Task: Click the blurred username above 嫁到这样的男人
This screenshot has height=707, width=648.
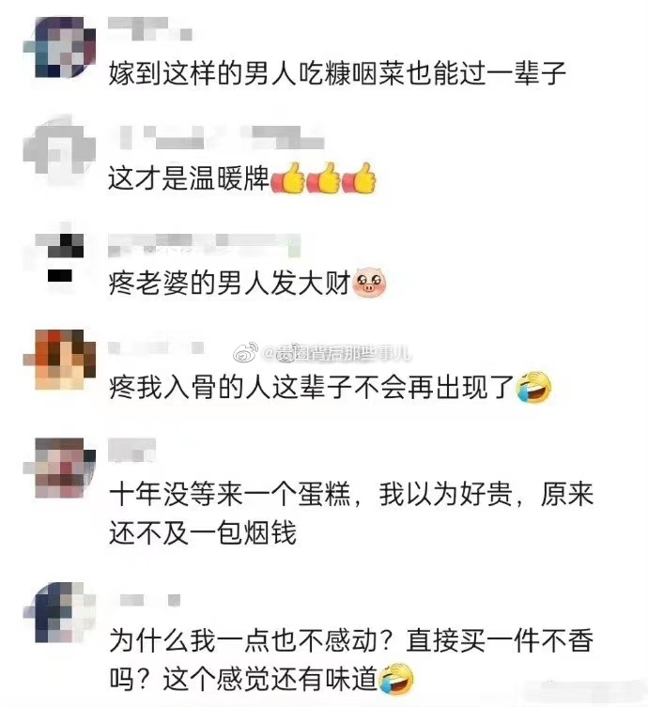Action: click(x=150, y=29)
